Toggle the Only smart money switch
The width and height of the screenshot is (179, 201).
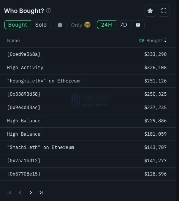coord(62,25)
